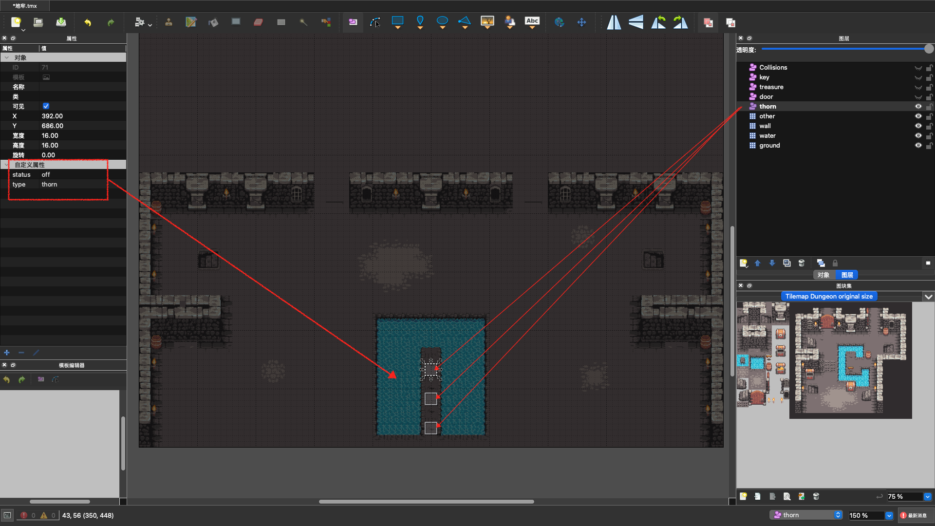Undo the last action in main toolbar

pos(88,22)
